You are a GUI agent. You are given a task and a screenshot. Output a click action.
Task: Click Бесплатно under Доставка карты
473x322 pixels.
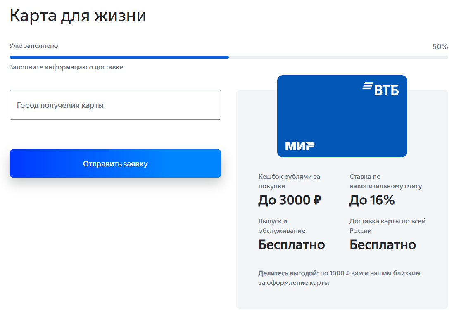click(x=383, y=244)
